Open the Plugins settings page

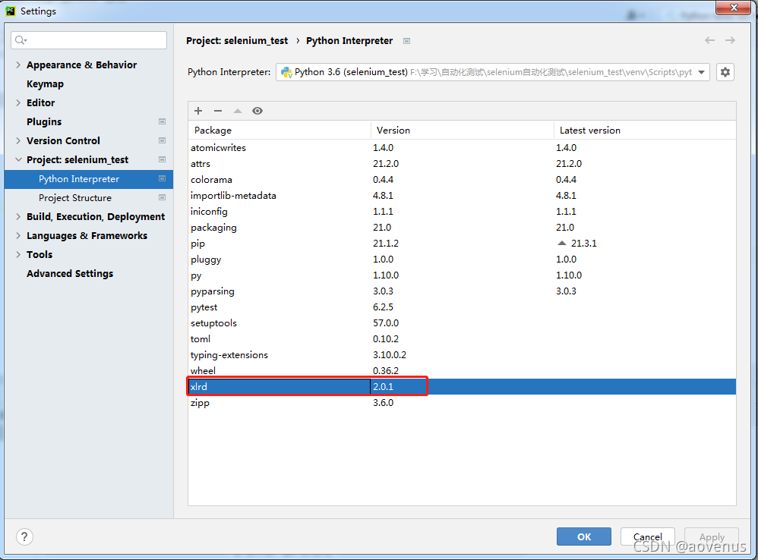44,122
